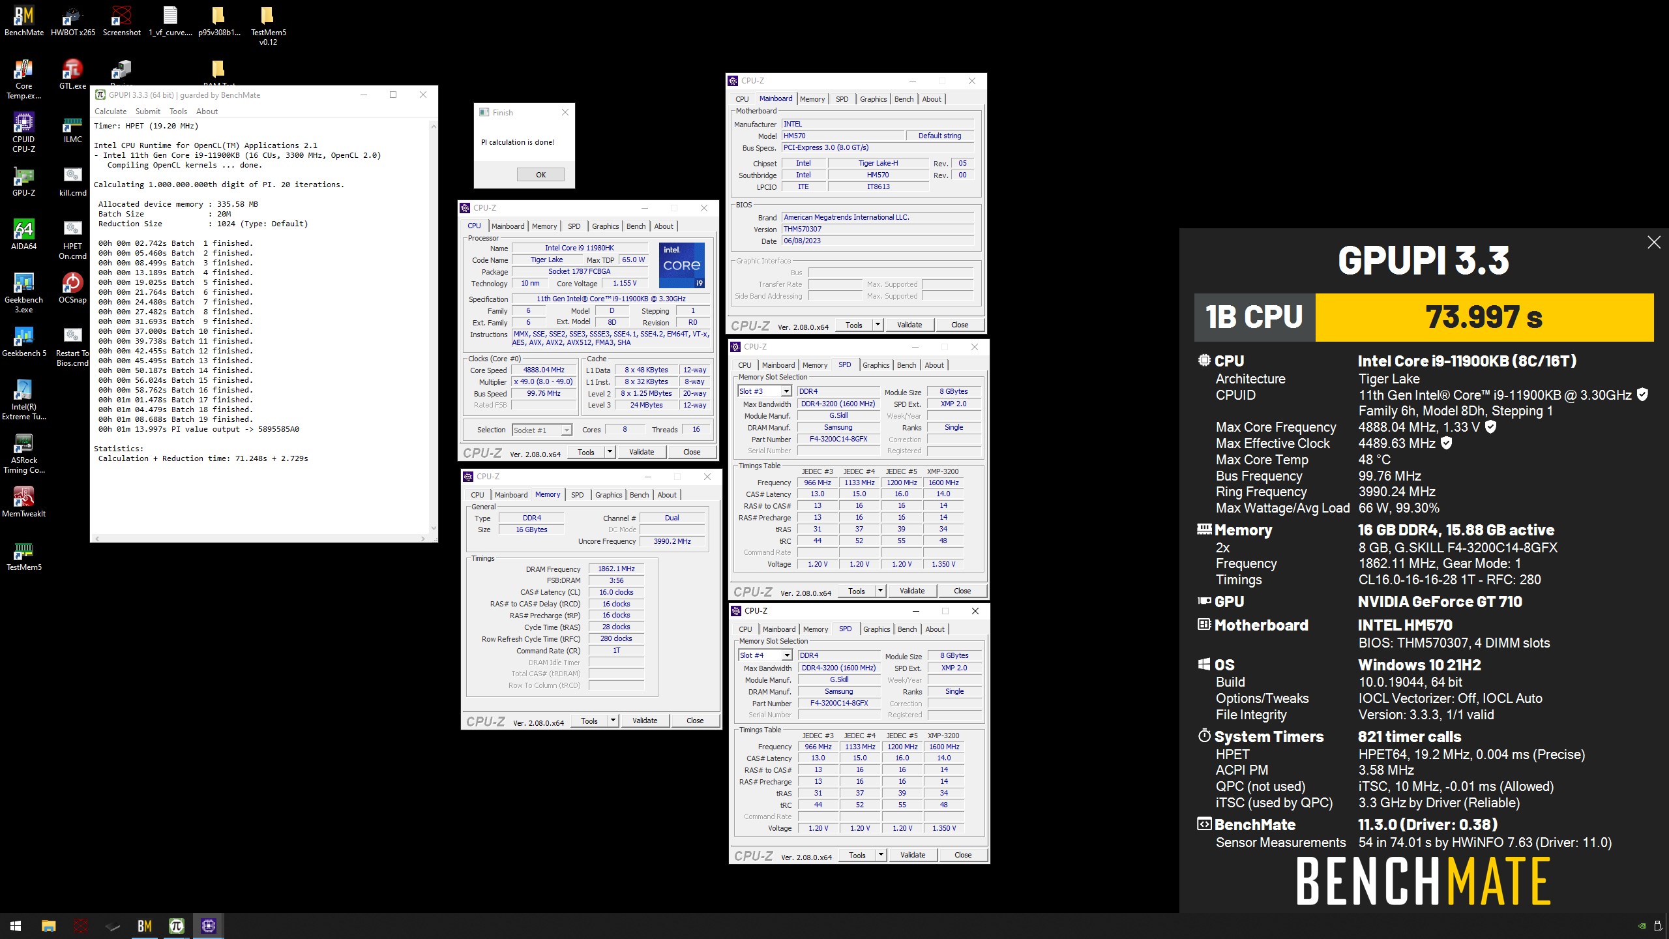
Task: Select the ILMC desktop icon
Action: coord(73,128)
